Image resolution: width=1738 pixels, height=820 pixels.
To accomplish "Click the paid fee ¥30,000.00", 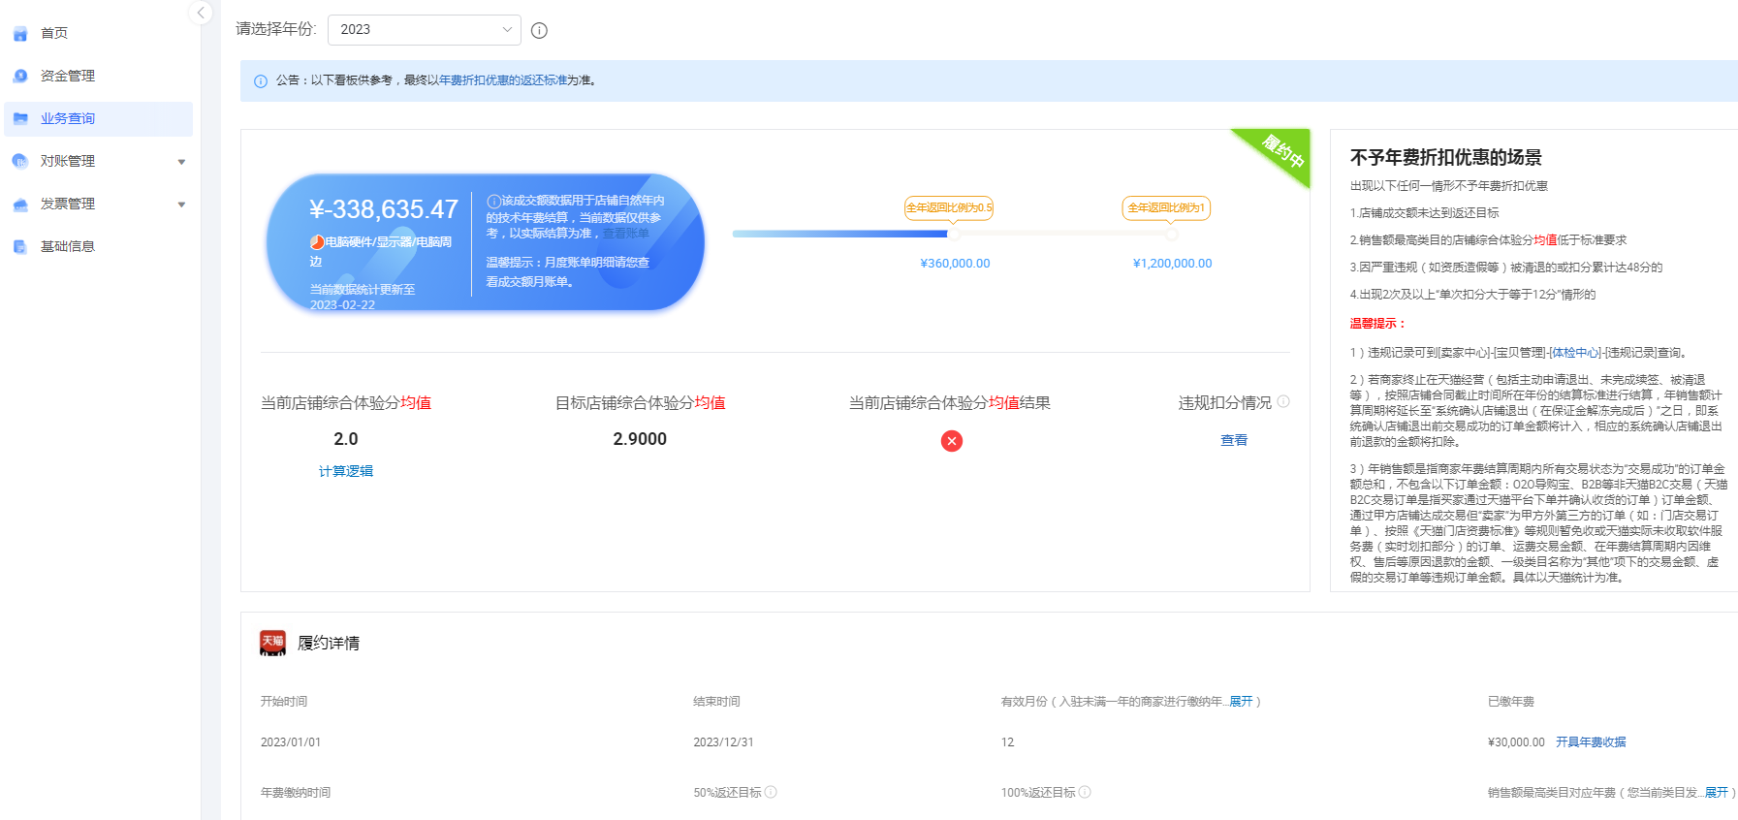I will [x=1516, y=742].
